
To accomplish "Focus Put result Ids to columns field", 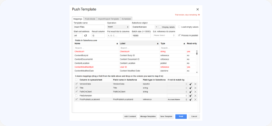I will click(x=118, y=35).
